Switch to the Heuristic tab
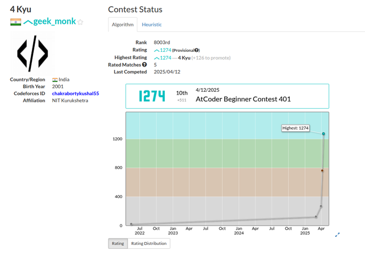The width and height of the screenshot is (365, 254). coord(152,24)
